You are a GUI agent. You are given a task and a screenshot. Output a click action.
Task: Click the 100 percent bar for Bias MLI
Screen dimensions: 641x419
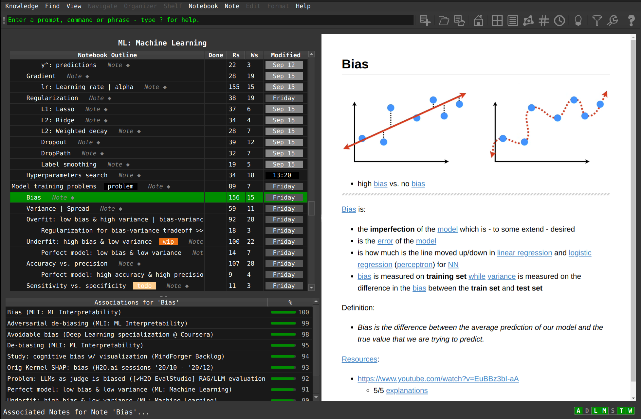(x=283, y=312)
